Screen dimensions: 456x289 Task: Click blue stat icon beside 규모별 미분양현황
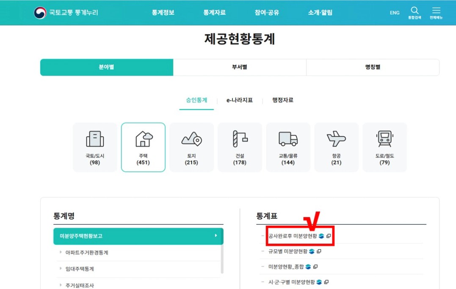312,251
